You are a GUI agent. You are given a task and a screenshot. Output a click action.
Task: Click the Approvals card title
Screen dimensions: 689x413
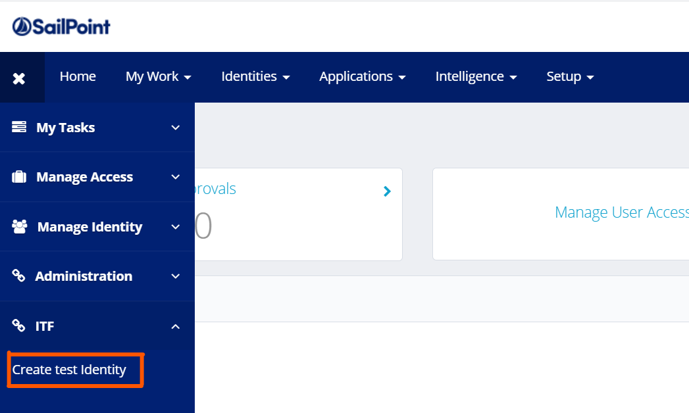(x=216, y=189)
